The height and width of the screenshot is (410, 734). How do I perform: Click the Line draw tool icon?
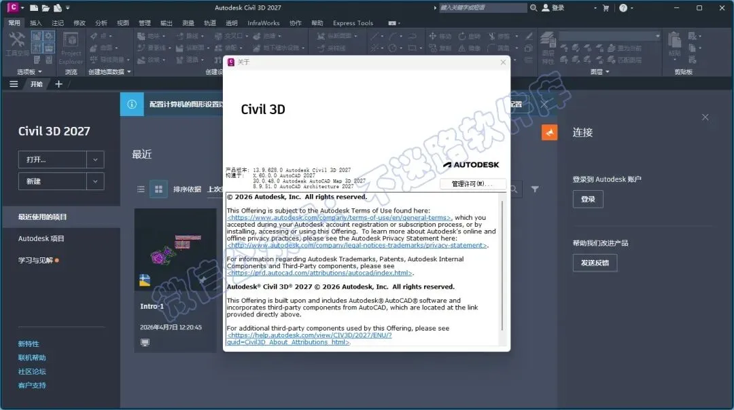374,36
